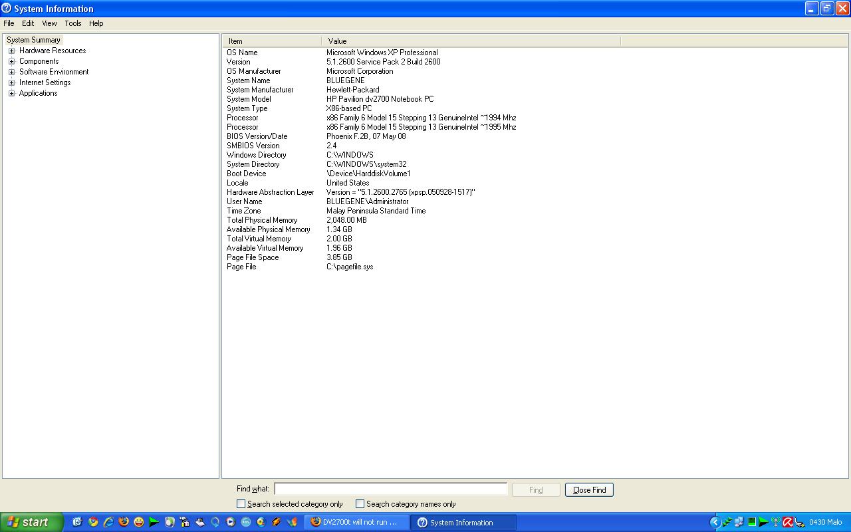Image resolution: width=851 pixels, height=532 pixels.
Task: Open Internet Explorer from Quick Launch
Action: point(108,522)
